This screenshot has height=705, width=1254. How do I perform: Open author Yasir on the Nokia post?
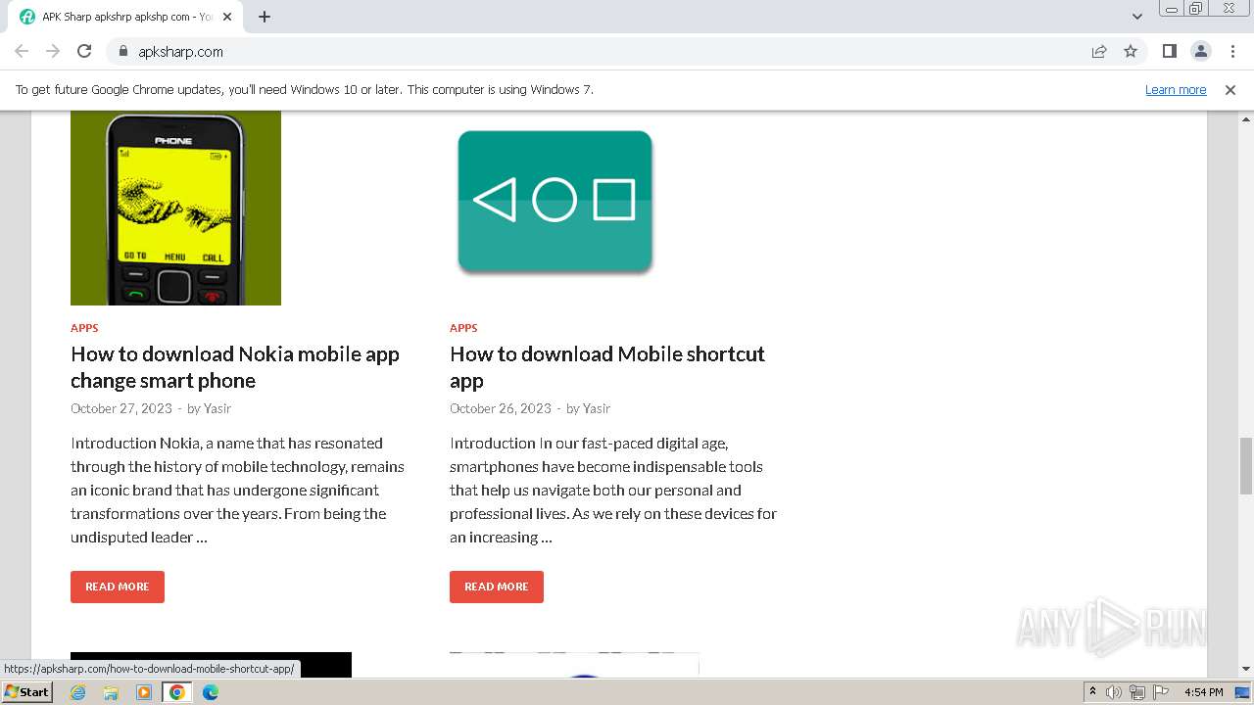tap(217, 408)
